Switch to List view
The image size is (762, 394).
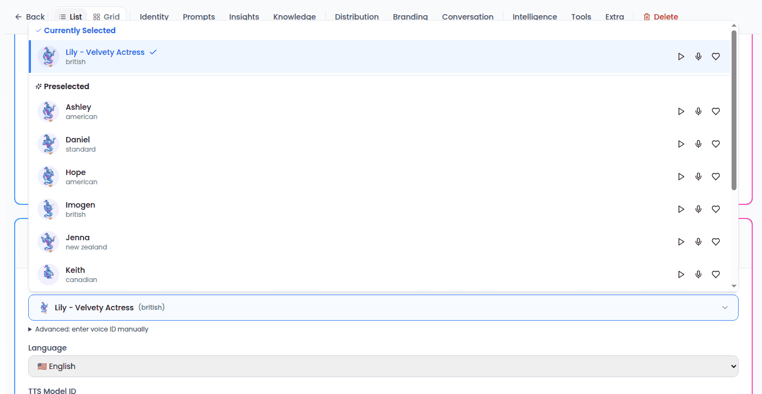[x=70, y=17]
